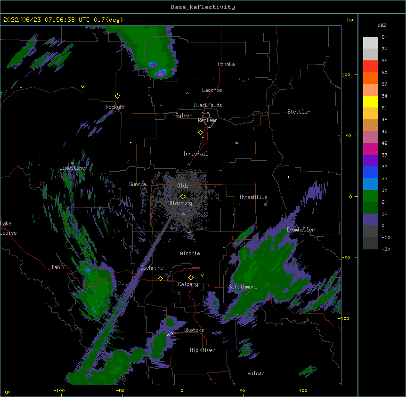Click the white plus marker north of Drumheller

288,177
